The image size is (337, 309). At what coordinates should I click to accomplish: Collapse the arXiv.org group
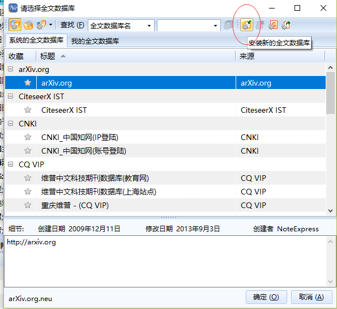[10, 69]
